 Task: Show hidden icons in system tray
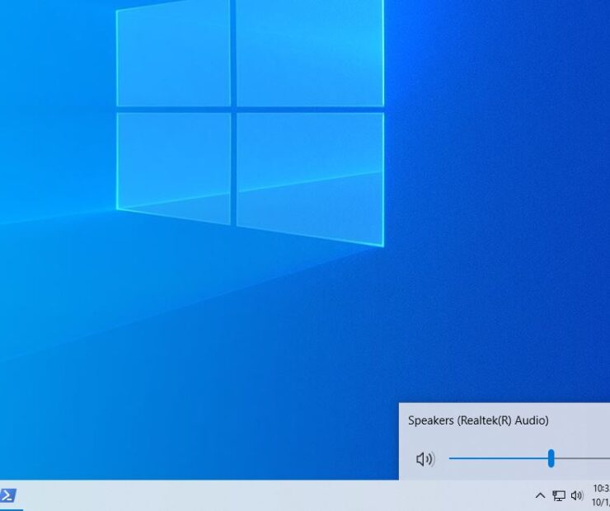coord(540,495)
